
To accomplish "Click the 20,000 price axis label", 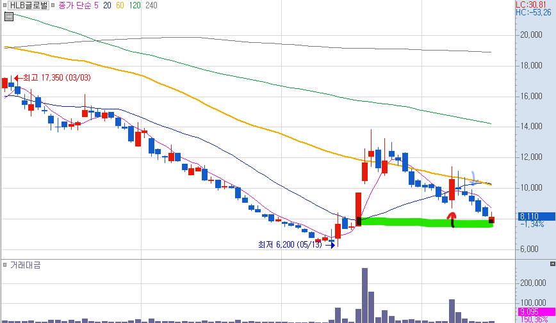I will [531, 35].
